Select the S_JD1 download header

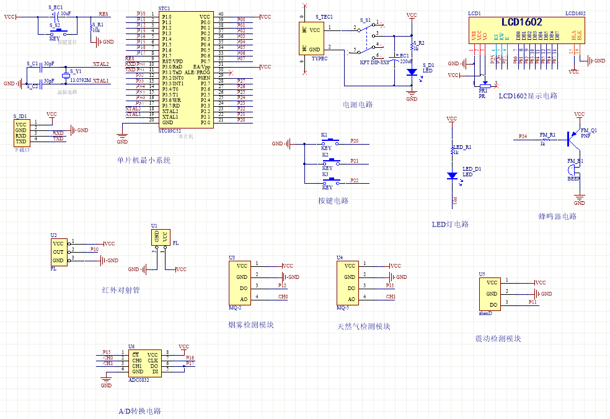coord(22,133)
